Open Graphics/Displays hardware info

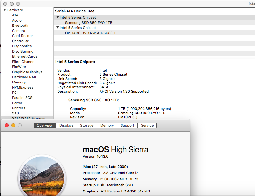[x=27, y=72]
